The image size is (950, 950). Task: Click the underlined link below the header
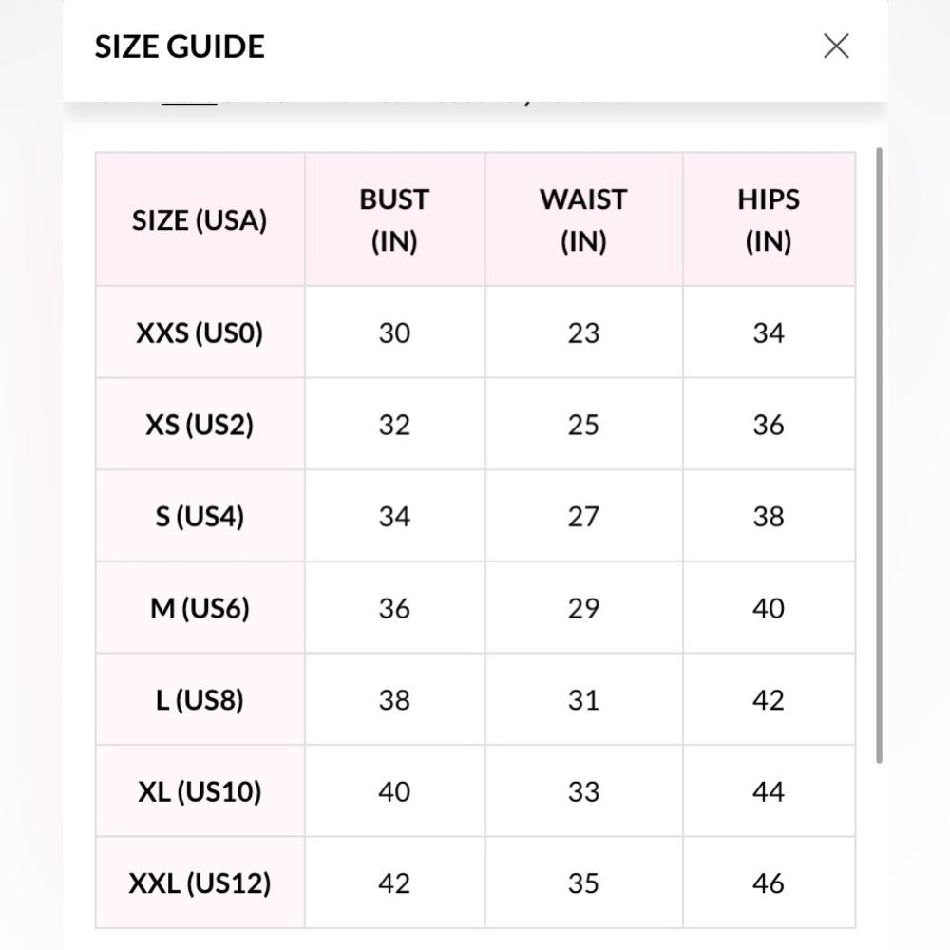point(189,104)
